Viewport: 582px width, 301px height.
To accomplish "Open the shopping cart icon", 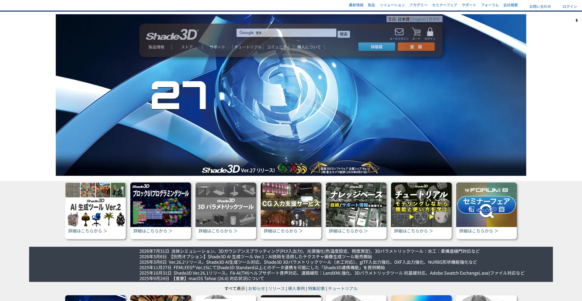I will coord(416,32).
